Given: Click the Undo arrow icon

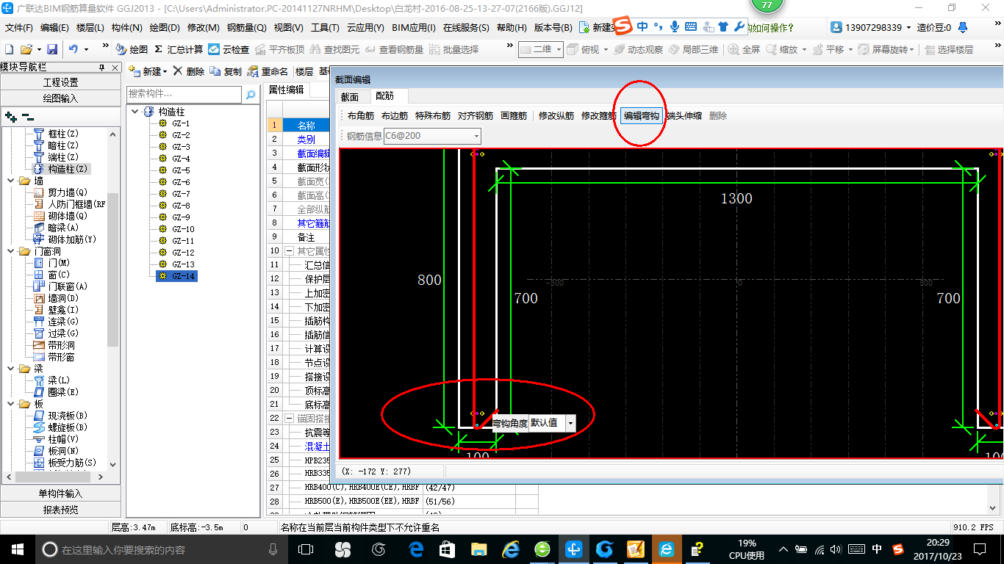Looking at the screenshot, I should click(x=73, y=49).
